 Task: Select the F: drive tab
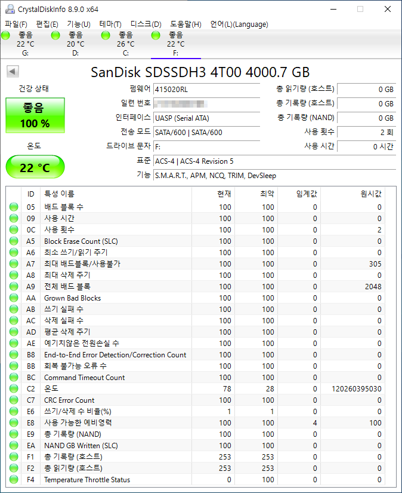tap(176, 44)
